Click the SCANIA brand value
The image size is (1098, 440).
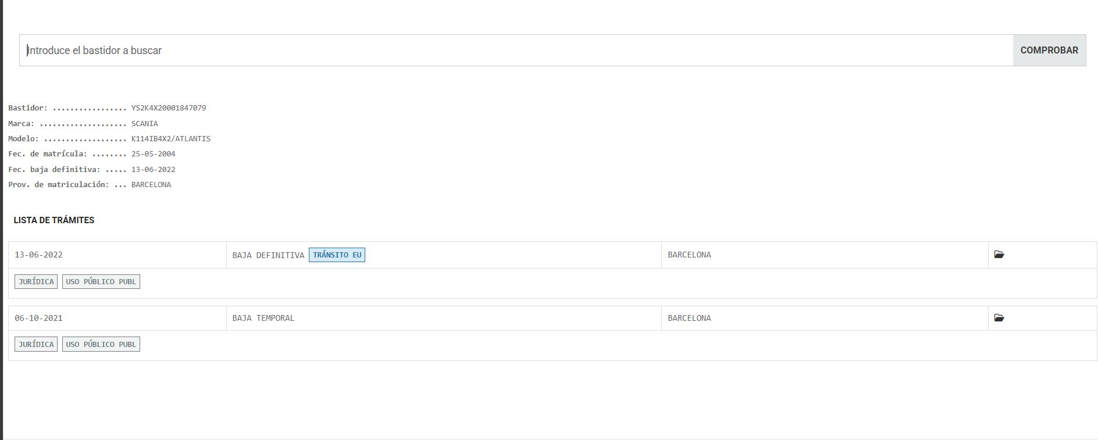click(x=144, y=124)
